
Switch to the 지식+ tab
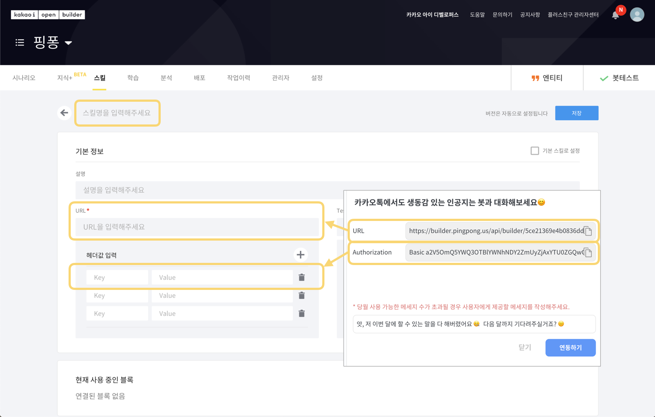point(65,78)
